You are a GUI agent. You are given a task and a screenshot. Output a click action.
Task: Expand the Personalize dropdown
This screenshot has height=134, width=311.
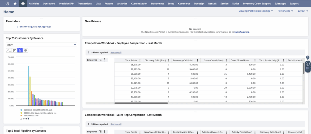pyautogui.click(x=285, y=11)
